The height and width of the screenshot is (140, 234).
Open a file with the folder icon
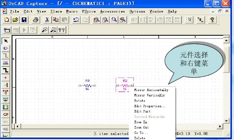point(15,20)
